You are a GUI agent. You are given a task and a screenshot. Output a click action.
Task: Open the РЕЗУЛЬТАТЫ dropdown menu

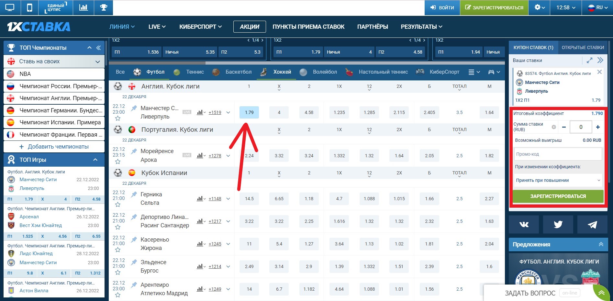pos(421,27)
